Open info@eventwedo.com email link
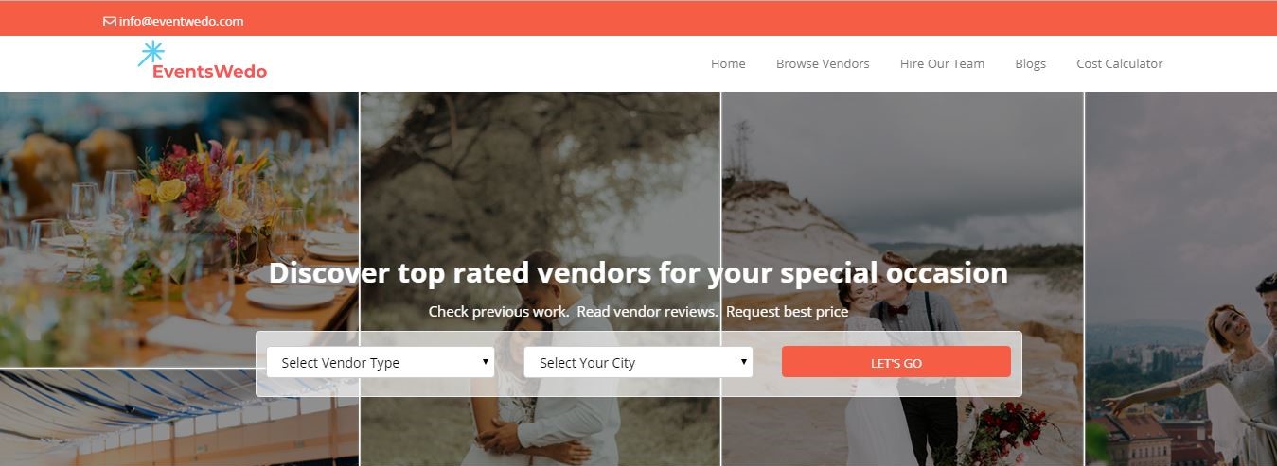The height and width of the screenshot is (466, 1277). coord(182,21)
